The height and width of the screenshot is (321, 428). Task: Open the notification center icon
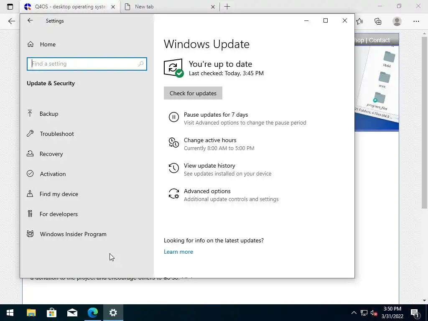coord(415,313)
